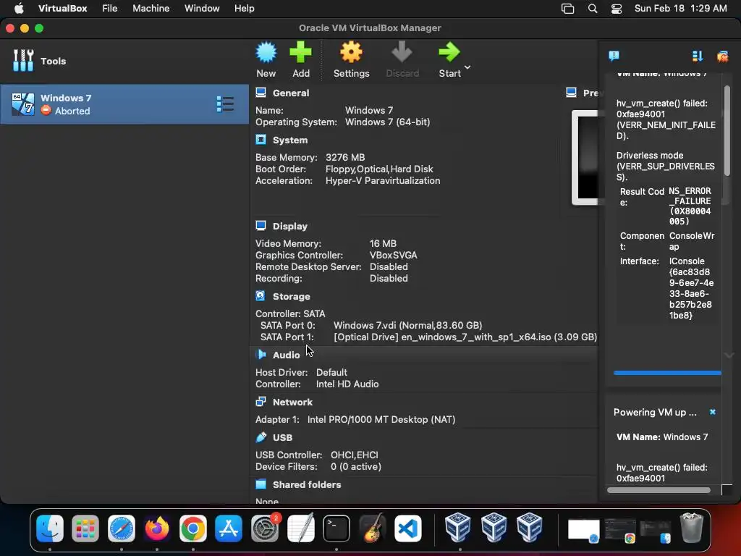Select the Windows 7 VM entry
This screenshot has height=556, width=741.
[124, 104]
